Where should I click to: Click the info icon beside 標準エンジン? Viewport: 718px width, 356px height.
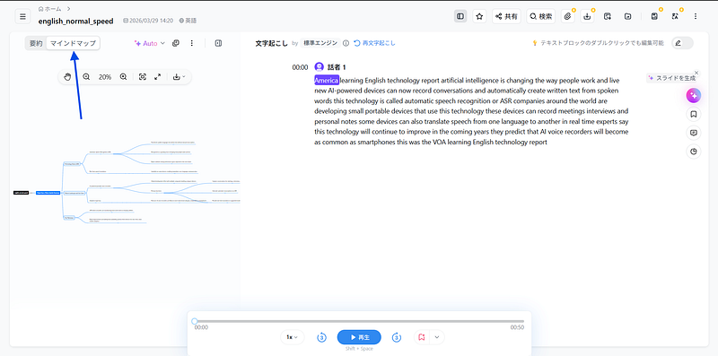(x=346, y=43)
